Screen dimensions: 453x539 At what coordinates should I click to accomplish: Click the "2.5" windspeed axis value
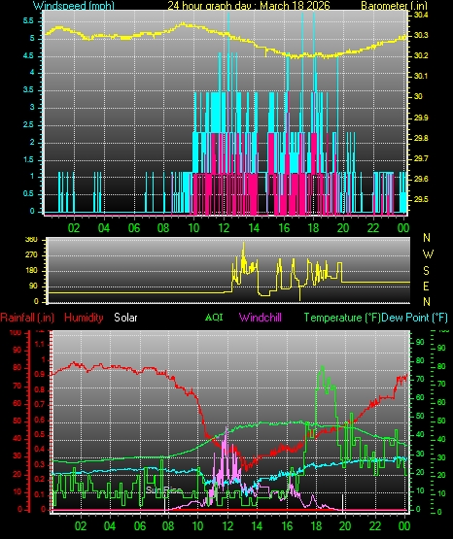28,124
